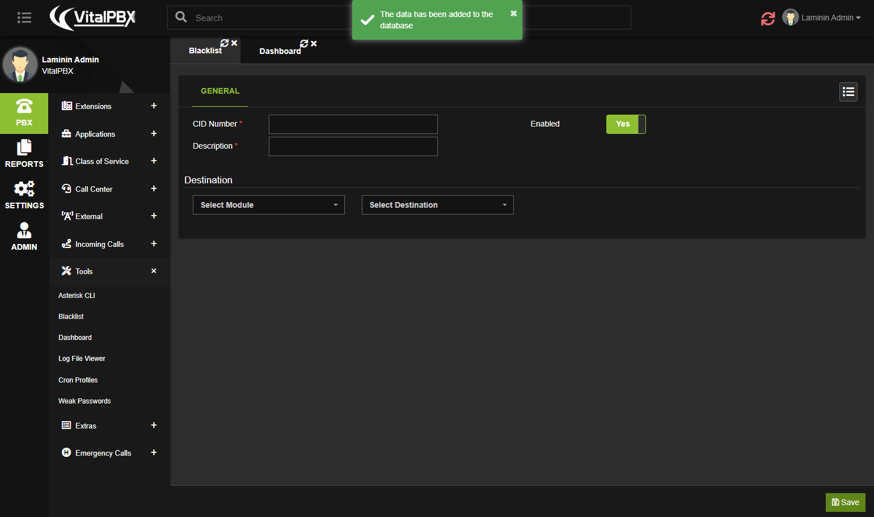
Task: Open the Select Destination dropdown
Action: (438, 205)
